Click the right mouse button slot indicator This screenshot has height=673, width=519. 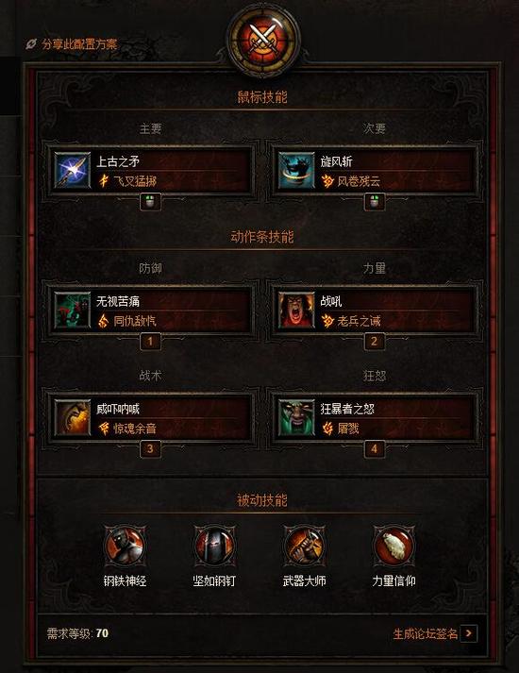375,202
